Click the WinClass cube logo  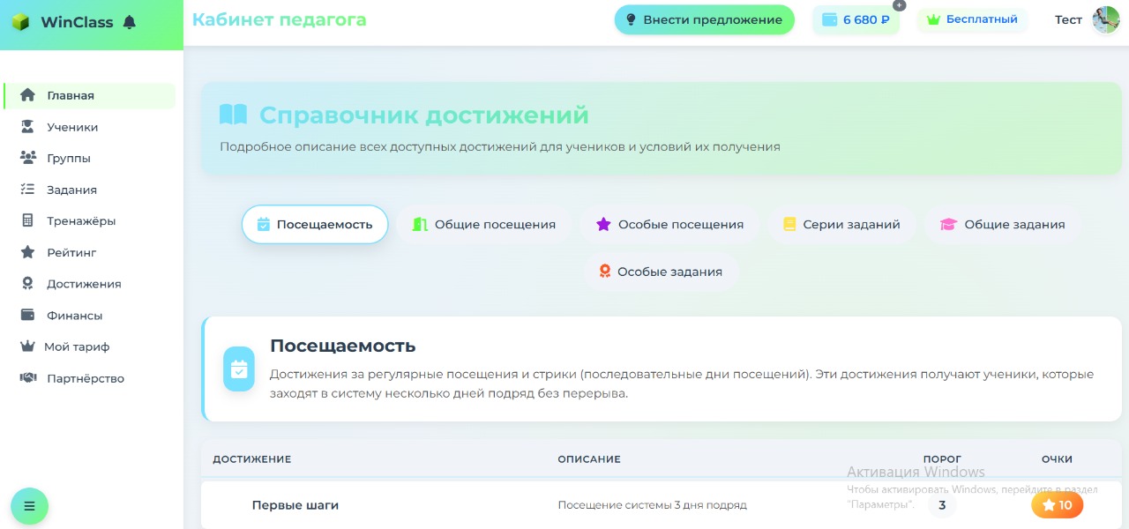tap(19, 22)
